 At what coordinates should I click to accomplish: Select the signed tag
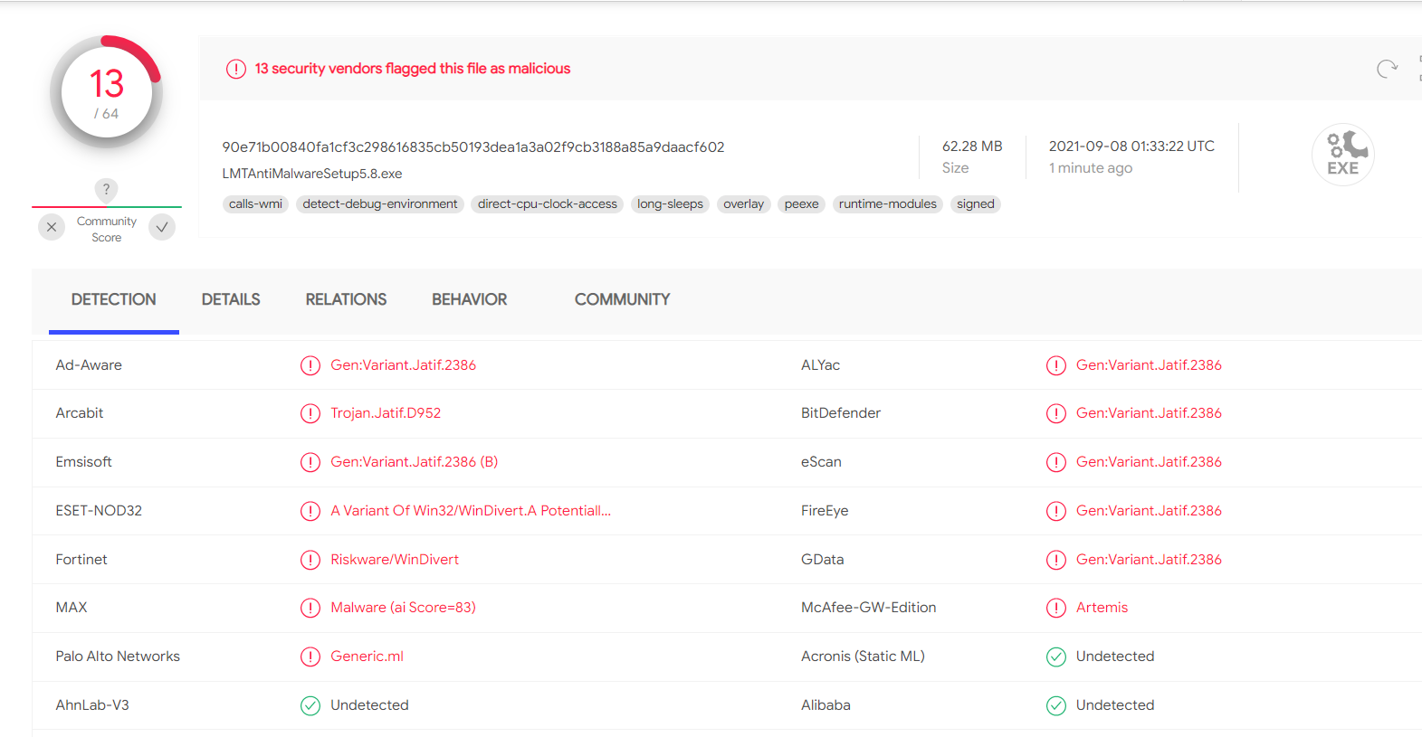[x=976, y=204]
